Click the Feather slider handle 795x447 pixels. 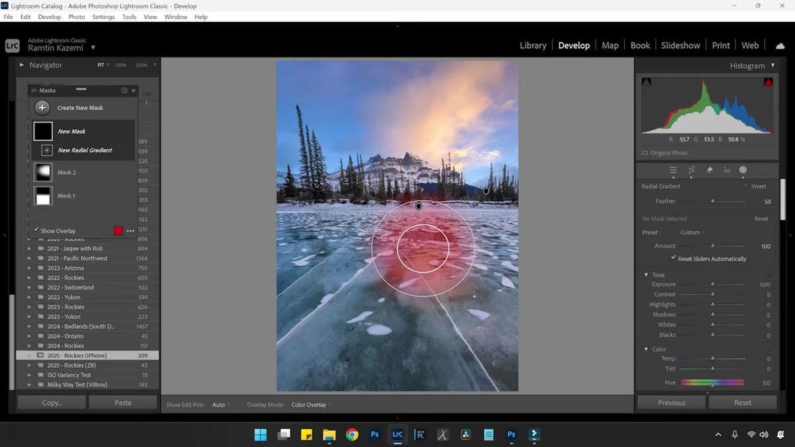pyautogui.click(x=713, y=201)
